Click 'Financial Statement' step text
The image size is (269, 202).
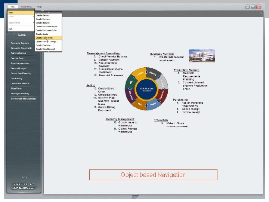point(111,76)
